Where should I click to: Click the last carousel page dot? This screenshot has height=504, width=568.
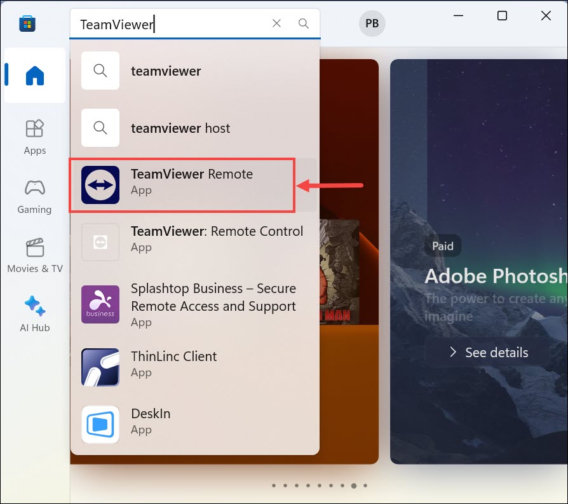[x=365, y=486]
